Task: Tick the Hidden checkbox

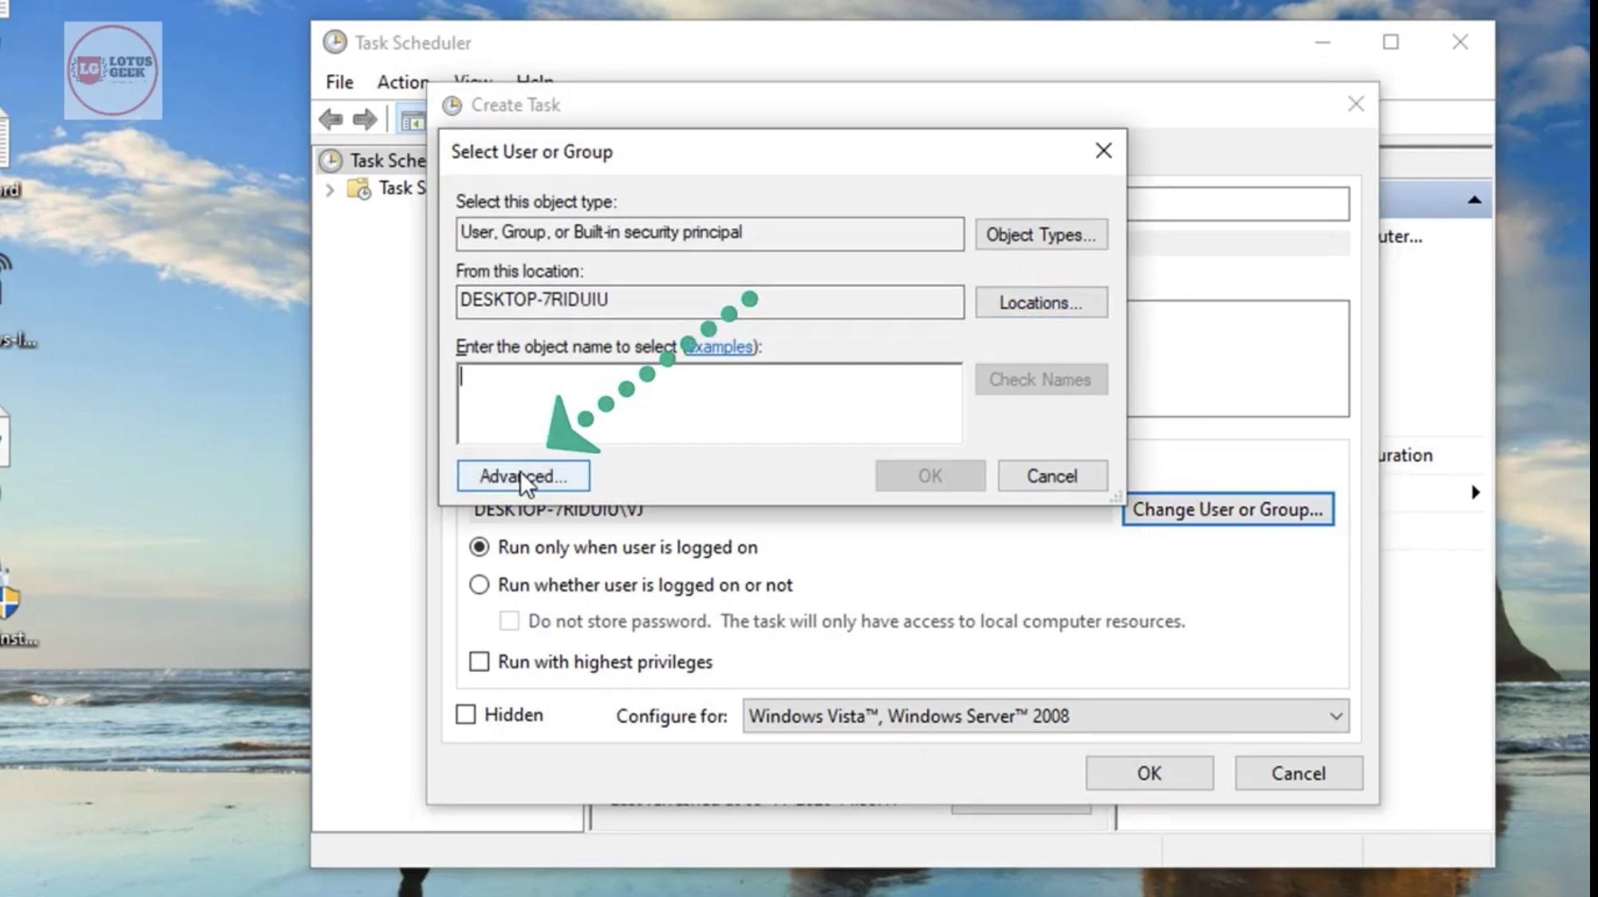Action: point(465,714)
